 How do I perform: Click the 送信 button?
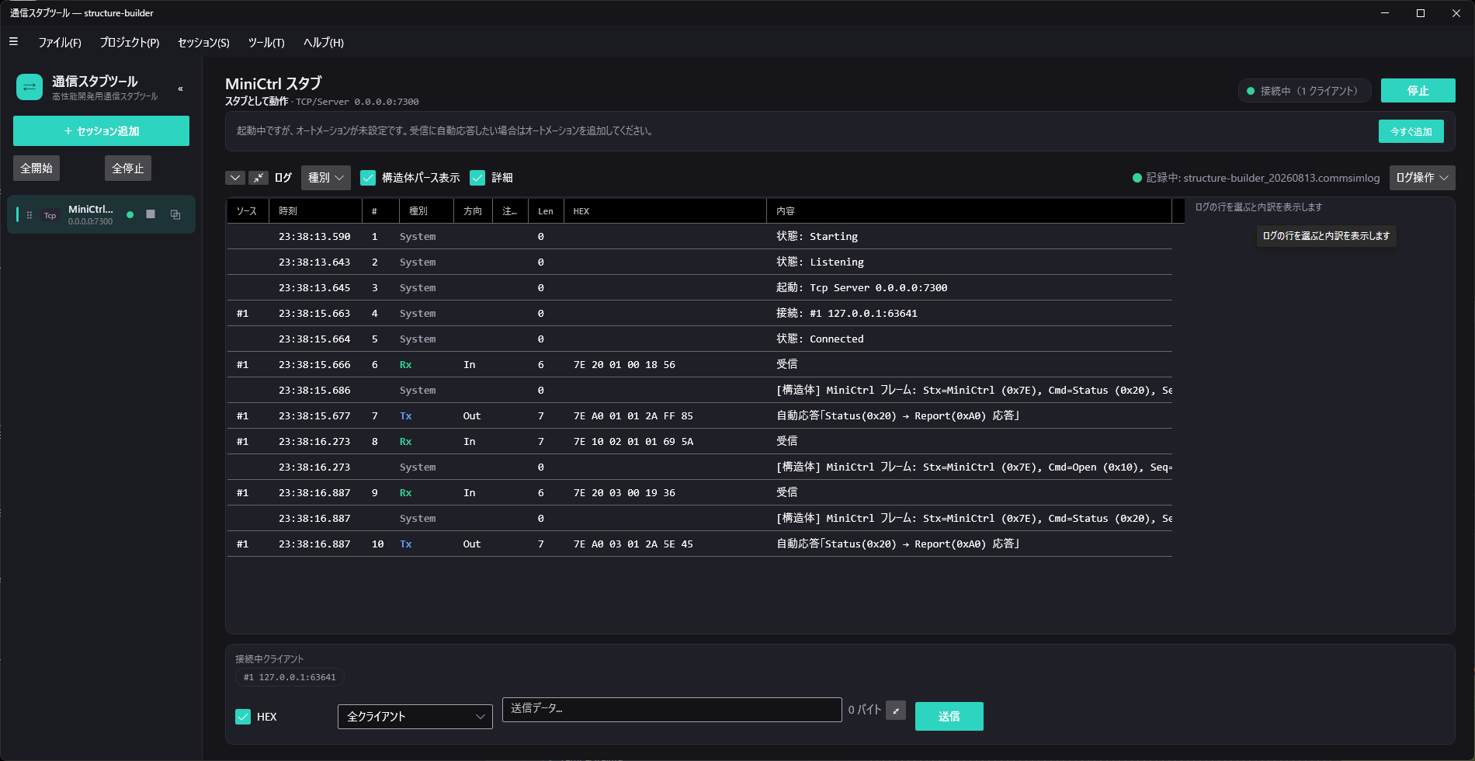click(x=949, y=716)
